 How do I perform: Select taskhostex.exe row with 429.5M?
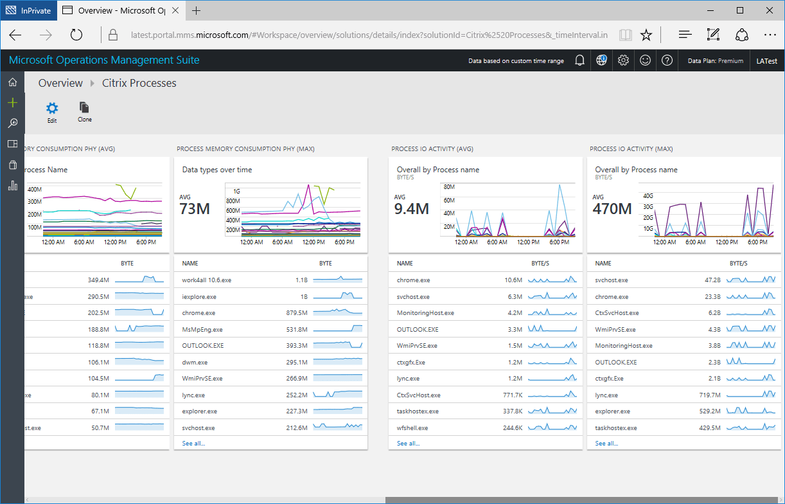click(684, 428)
